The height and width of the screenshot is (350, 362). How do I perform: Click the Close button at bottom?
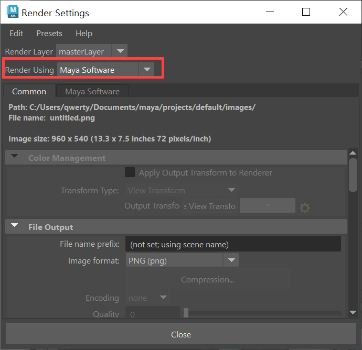(x=181, y=334)
